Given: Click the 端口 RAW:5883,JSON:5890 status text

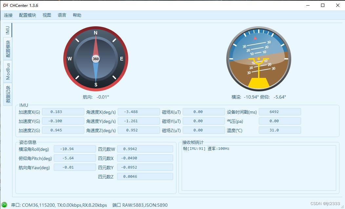Looking at the screenshot, I should (140, 205).
